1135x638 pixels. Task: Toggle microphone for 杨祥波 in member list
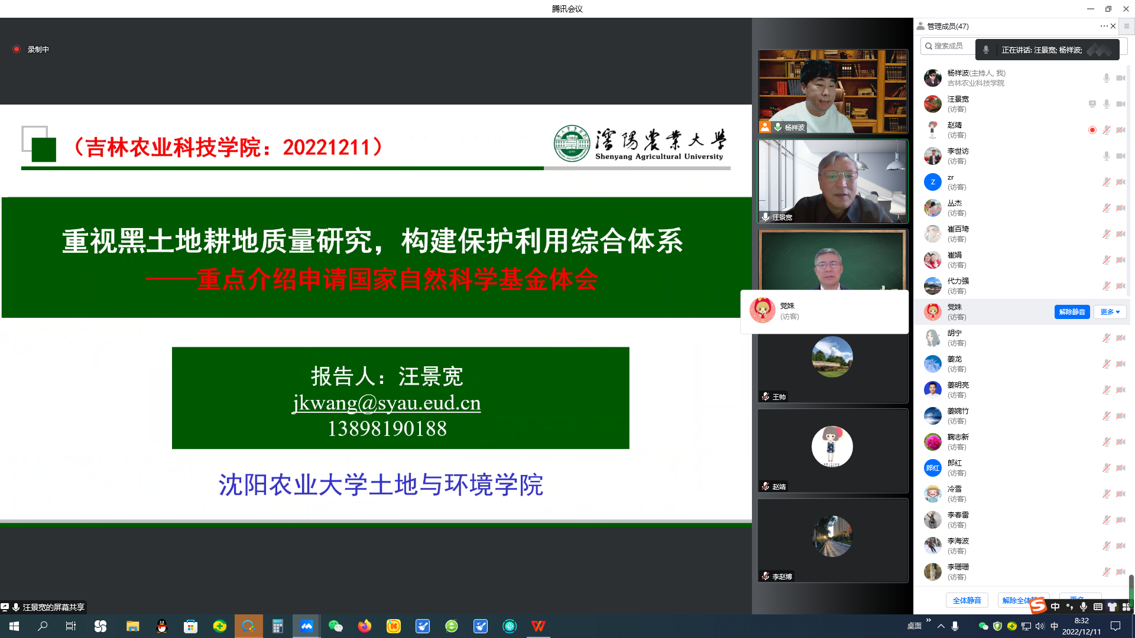pyautogui.click(x=1106, y=78)
